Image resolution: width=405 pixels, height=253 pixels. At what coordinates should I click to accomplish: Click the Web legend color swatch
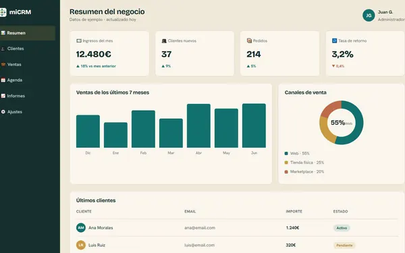pyautogui.click(x=286, y=153)
